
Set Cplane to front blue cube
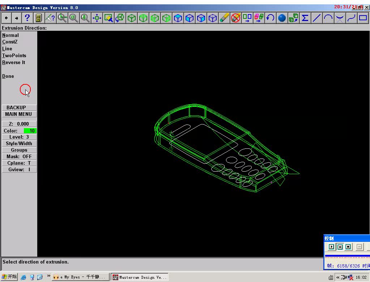click(190, 18)
